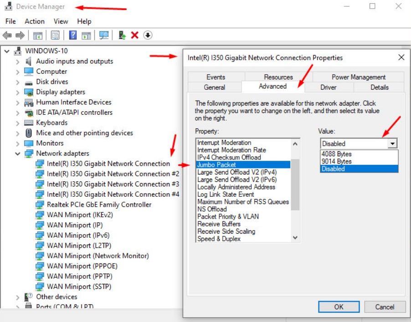411x322 pixels.
Task: Switch to the General tab
Action: pyautogui.click(x=215, y=87)
